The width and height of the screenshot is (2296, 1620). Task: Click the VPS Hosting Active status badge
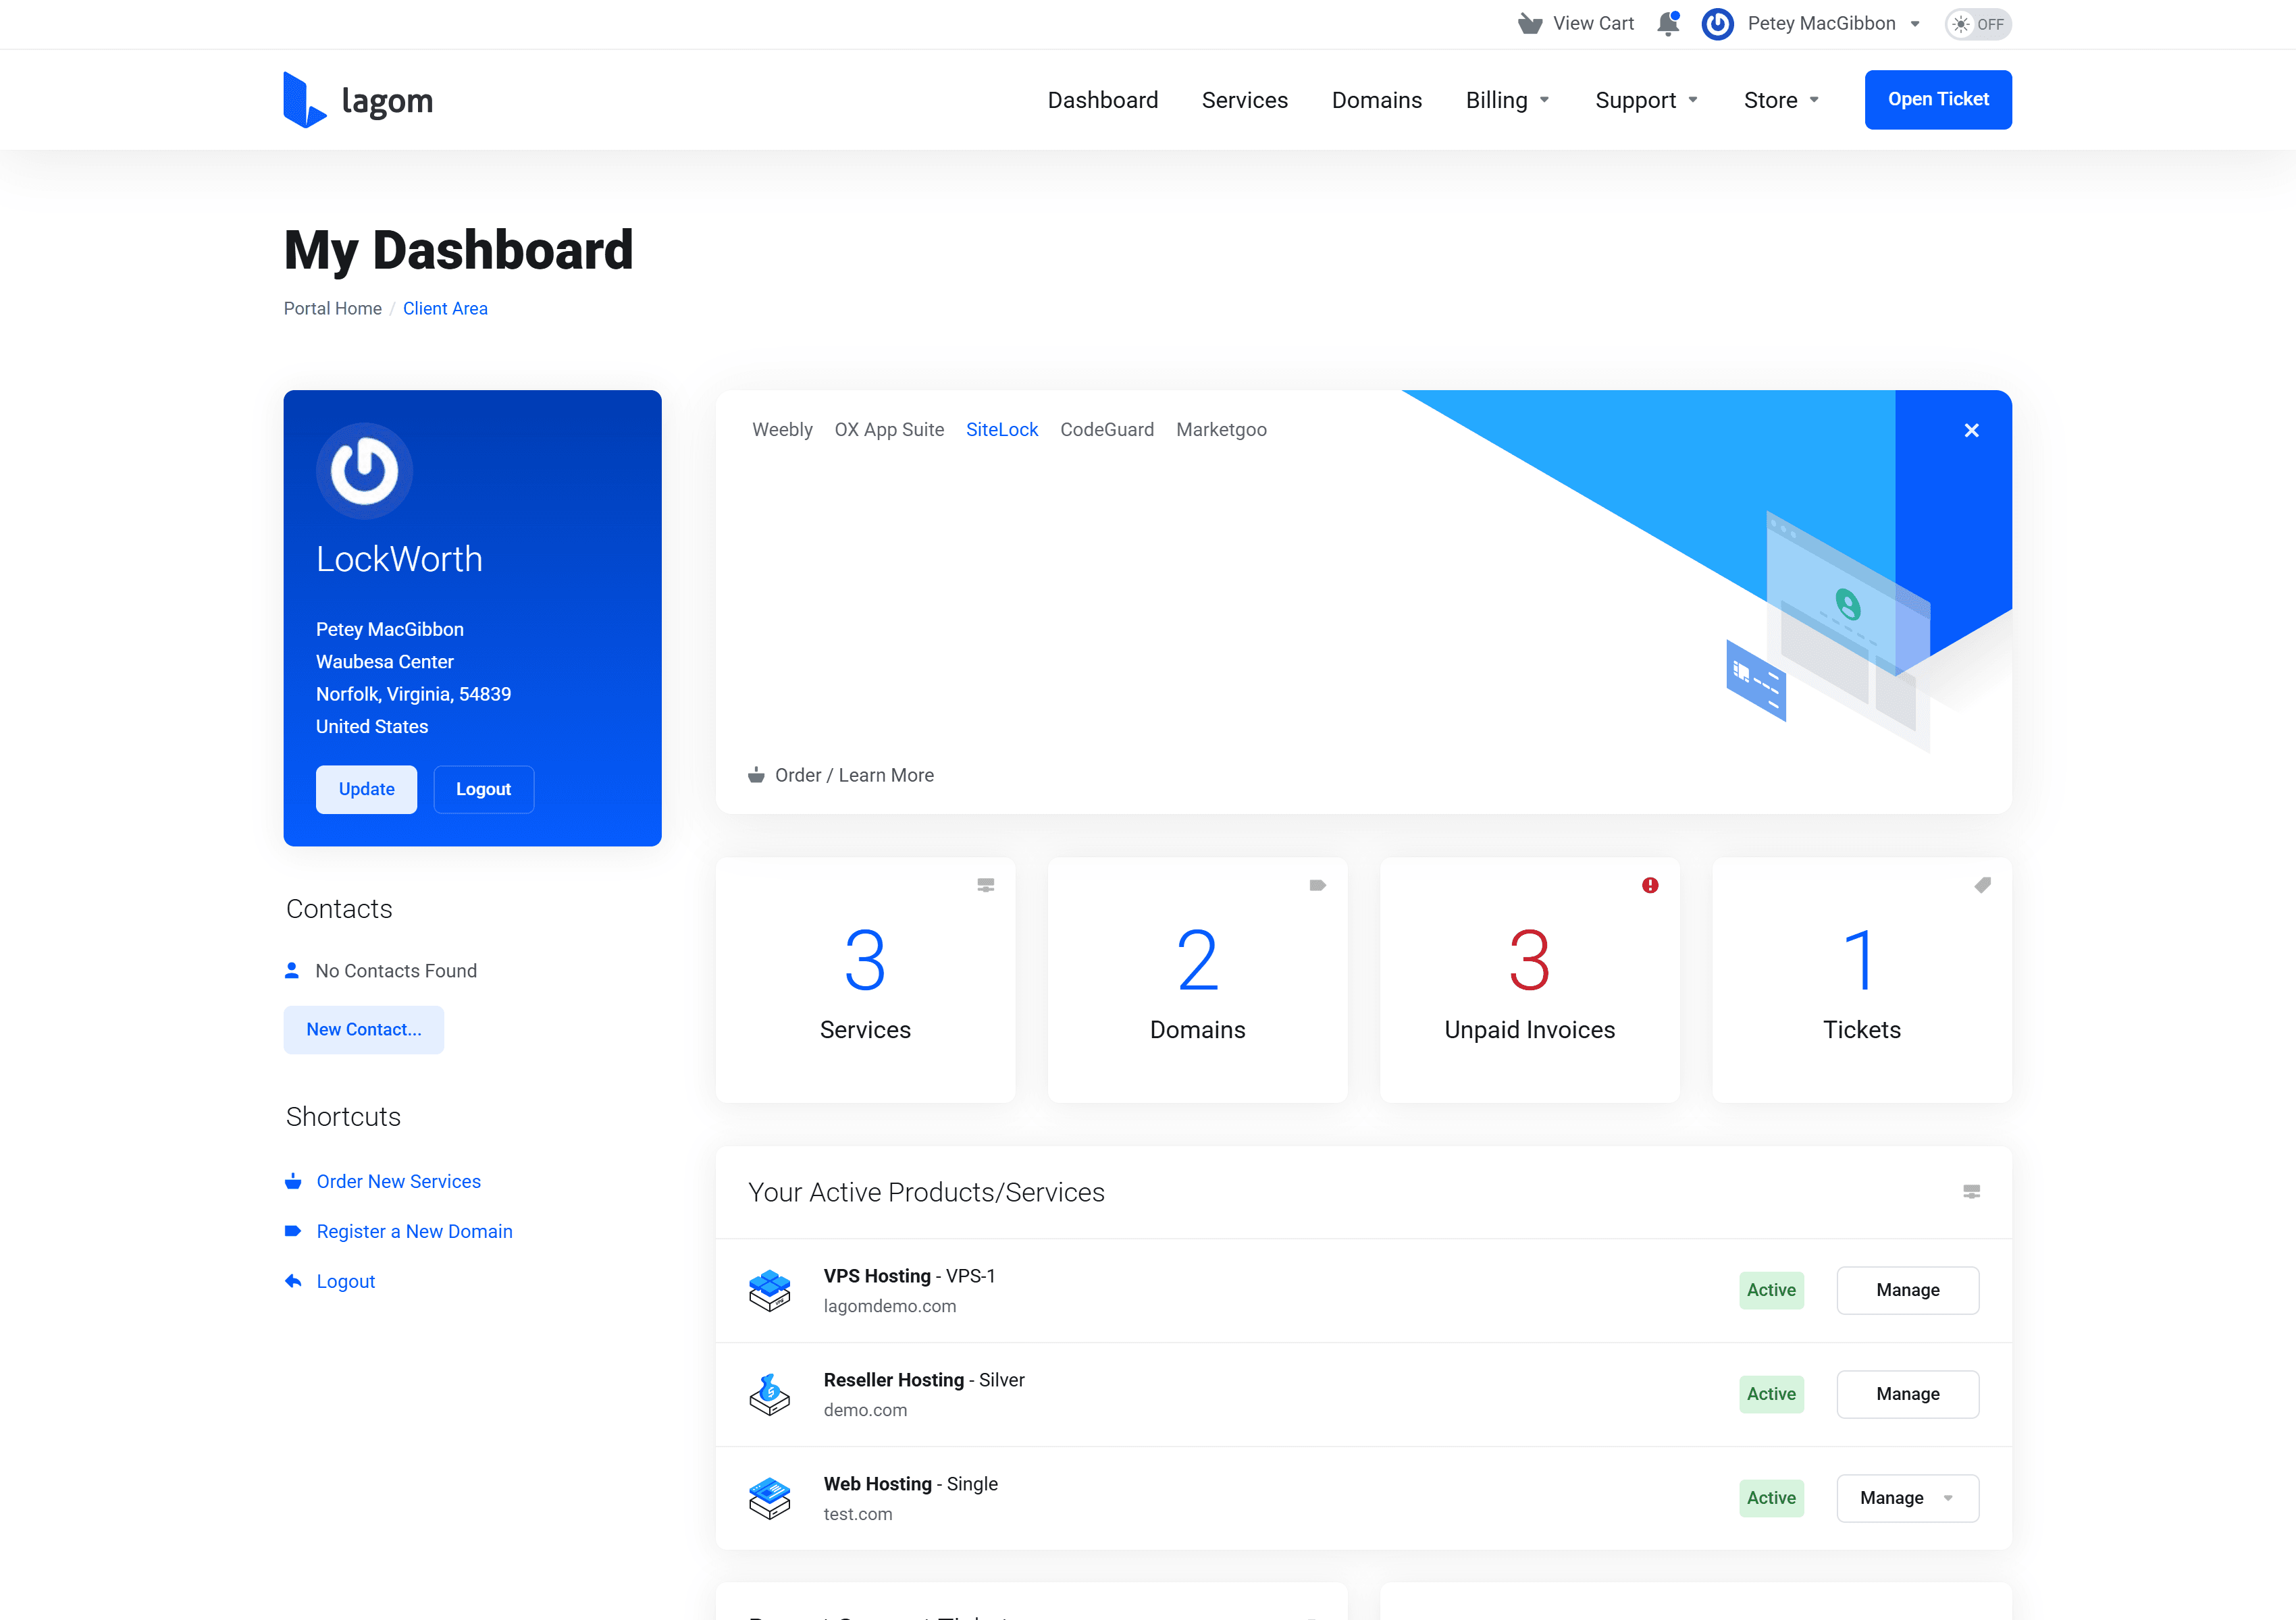tap(1771, 1290)
